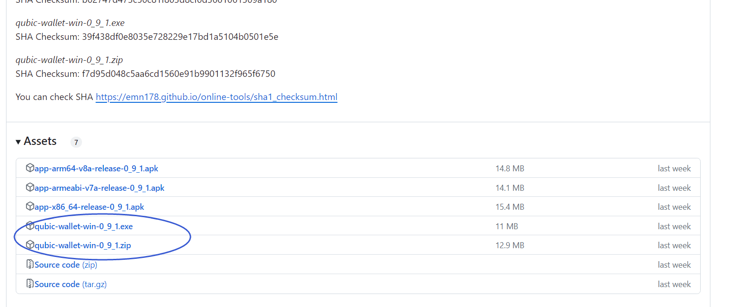
Task: Download app-armeabi-v7a-release-0_9_1.apk
Action: coord(99,188)
